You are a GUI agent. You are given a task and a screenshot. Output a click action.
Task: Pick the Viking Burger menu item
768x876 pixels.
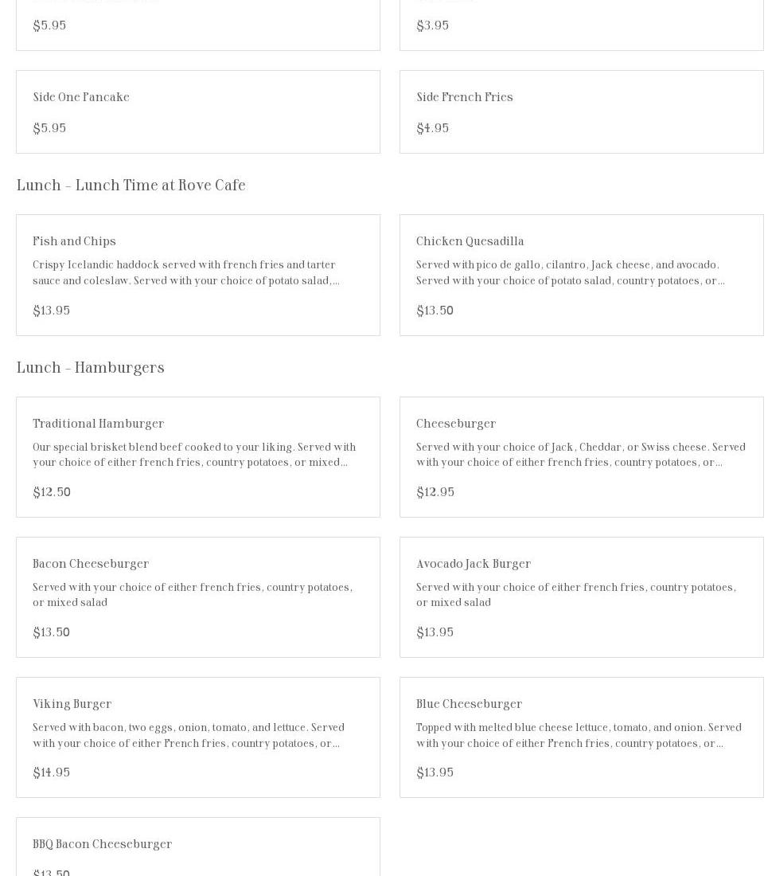pyautogui.click(x=72, y=704)
